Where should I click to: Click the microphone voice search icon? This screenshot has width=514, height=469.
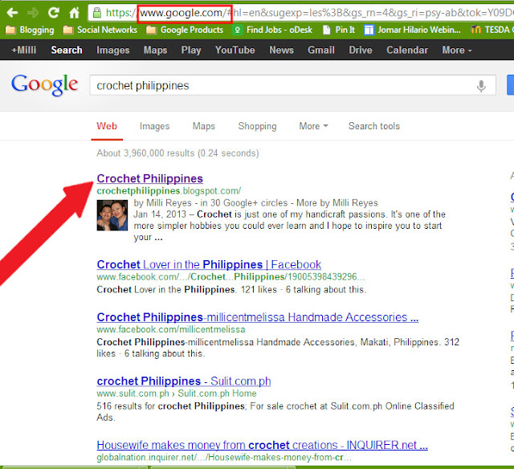(x=481, y=86)
